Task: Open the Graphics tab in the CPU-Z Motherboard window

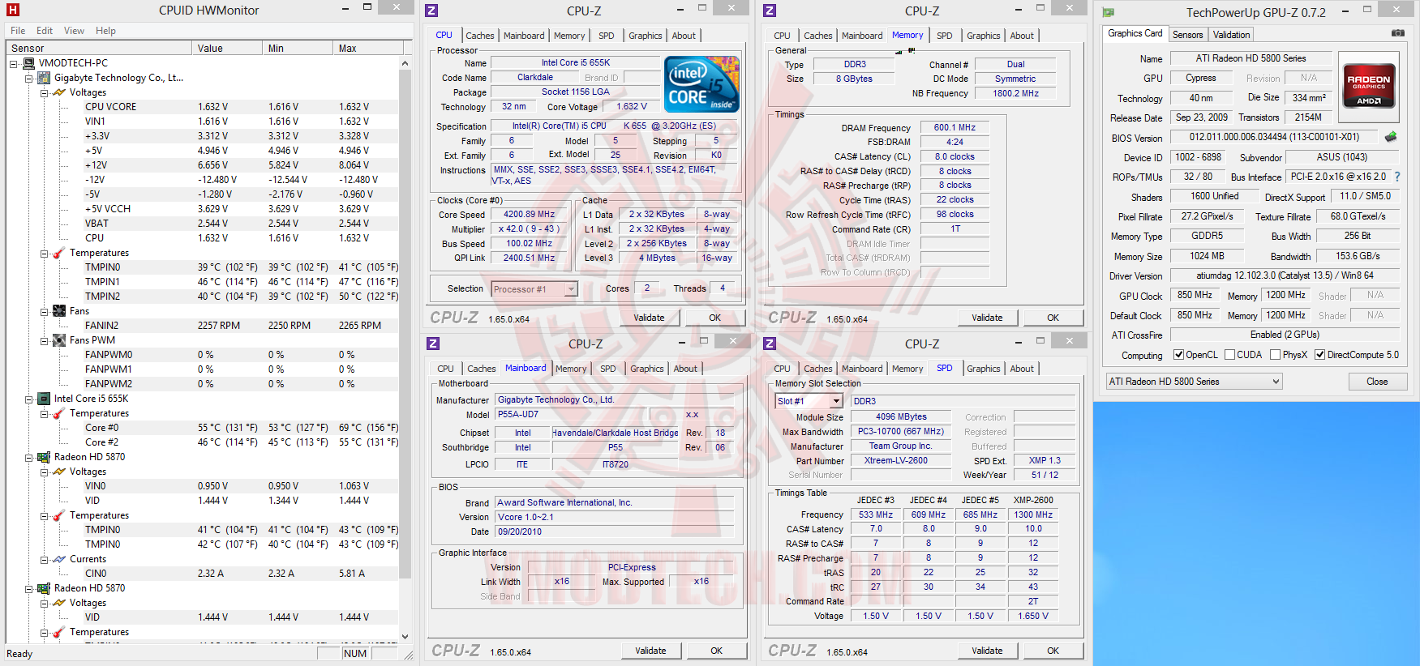Action: coord(647,369)
